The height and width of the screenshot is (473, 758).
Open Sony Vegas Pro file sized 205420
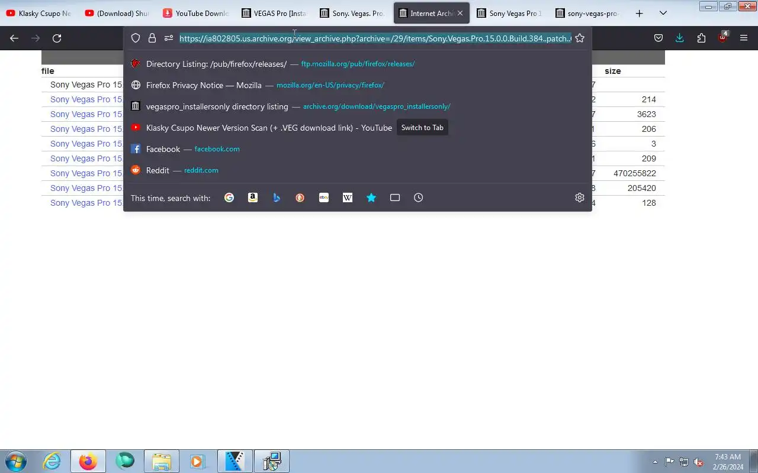pos(86,188)
